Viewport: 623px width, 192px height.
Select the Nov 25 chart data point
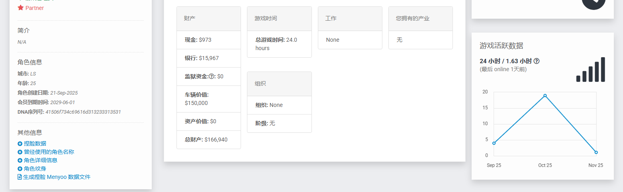pyautogui.click(x=596, y=152)
